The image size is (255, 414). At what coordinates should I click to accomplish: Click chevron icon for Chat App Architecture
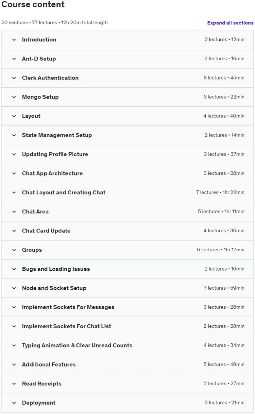14,173
